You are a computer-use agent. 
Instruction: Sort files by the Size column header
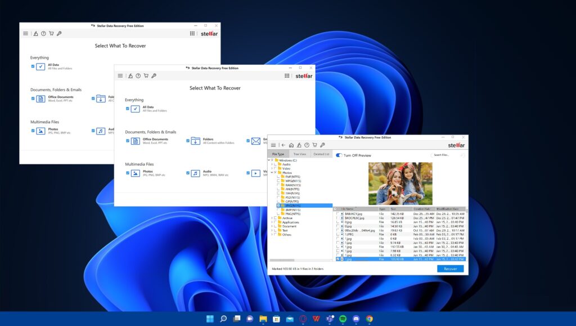tap(400, 209)
